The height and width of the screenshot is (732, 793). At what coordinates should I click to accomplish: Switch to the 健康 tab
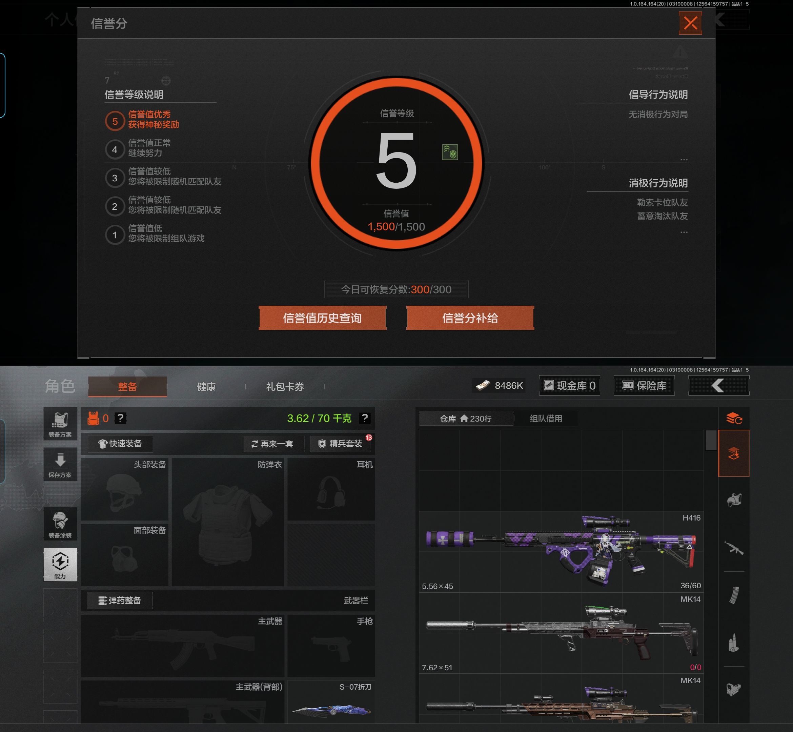(x=206, y=387)
